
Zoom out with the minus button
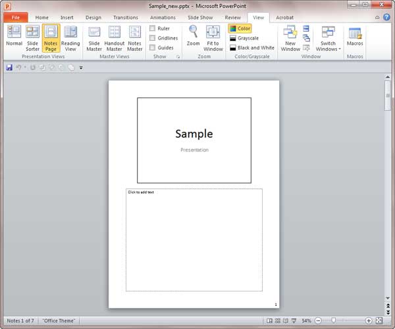coord(319,320)
